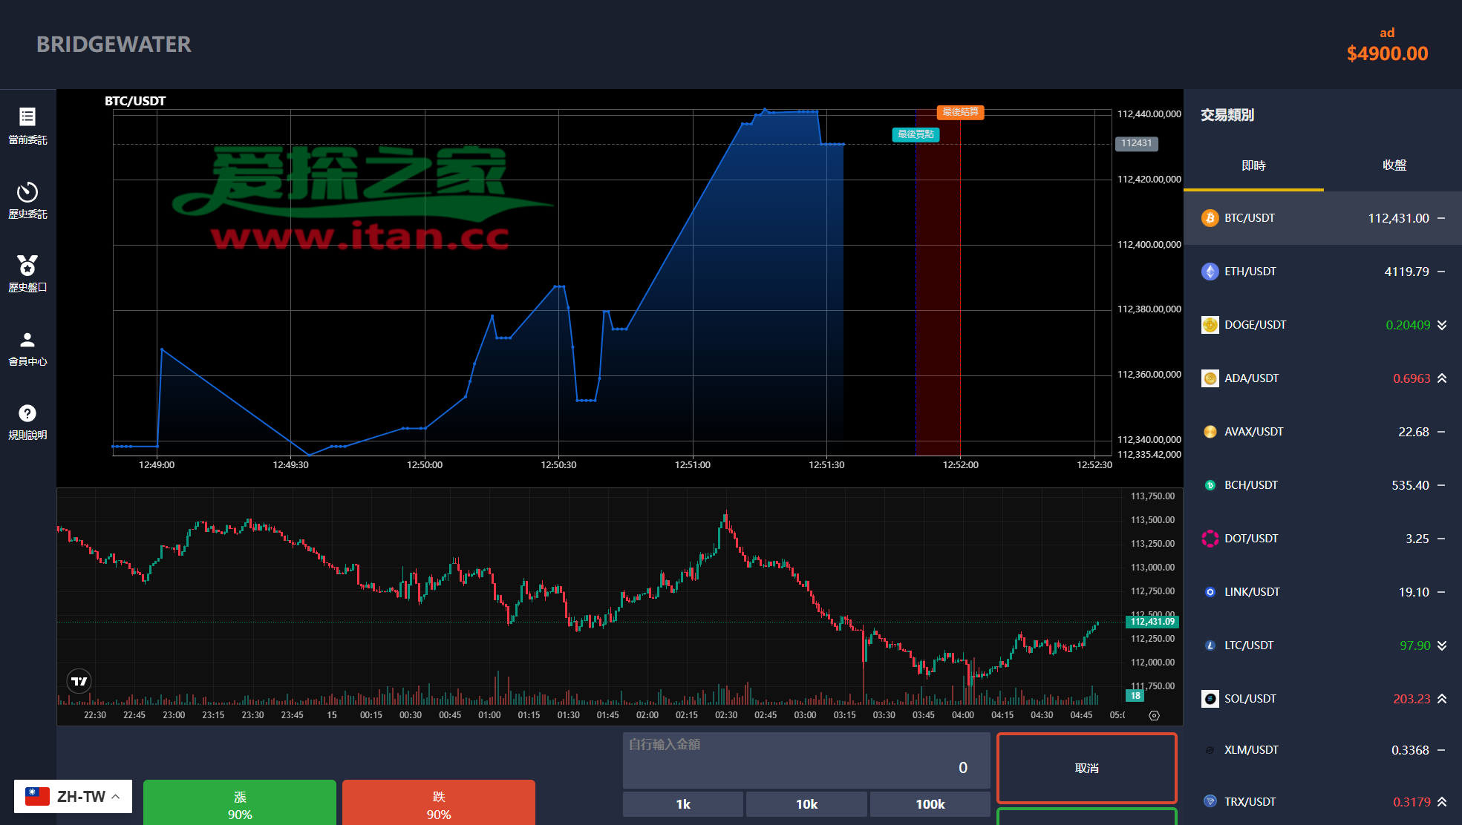Image resolution: width=1462 pixels, height=825 pixels.
Task: Select the 10k quick amount
Action: pos(806,804)
